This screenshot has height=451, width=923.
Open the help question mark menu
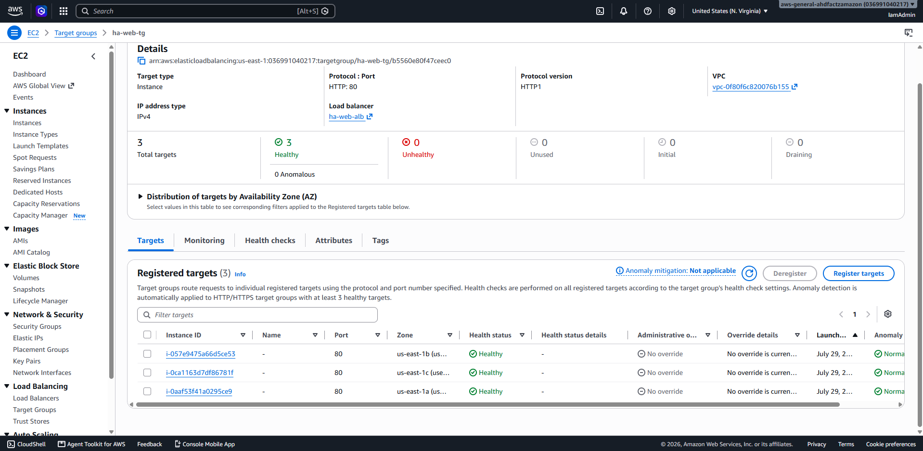click(x=648, y=11)
